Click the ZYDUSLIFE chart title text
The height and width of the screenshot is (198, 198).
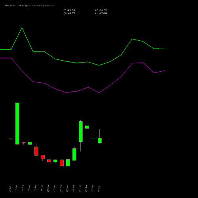coord(29,6)
